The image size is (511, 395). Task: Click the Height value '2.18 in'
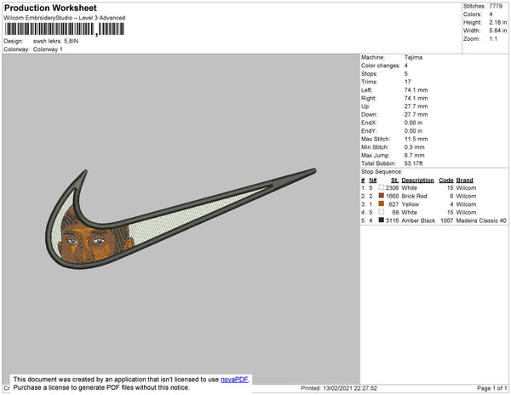pos(498,22)
